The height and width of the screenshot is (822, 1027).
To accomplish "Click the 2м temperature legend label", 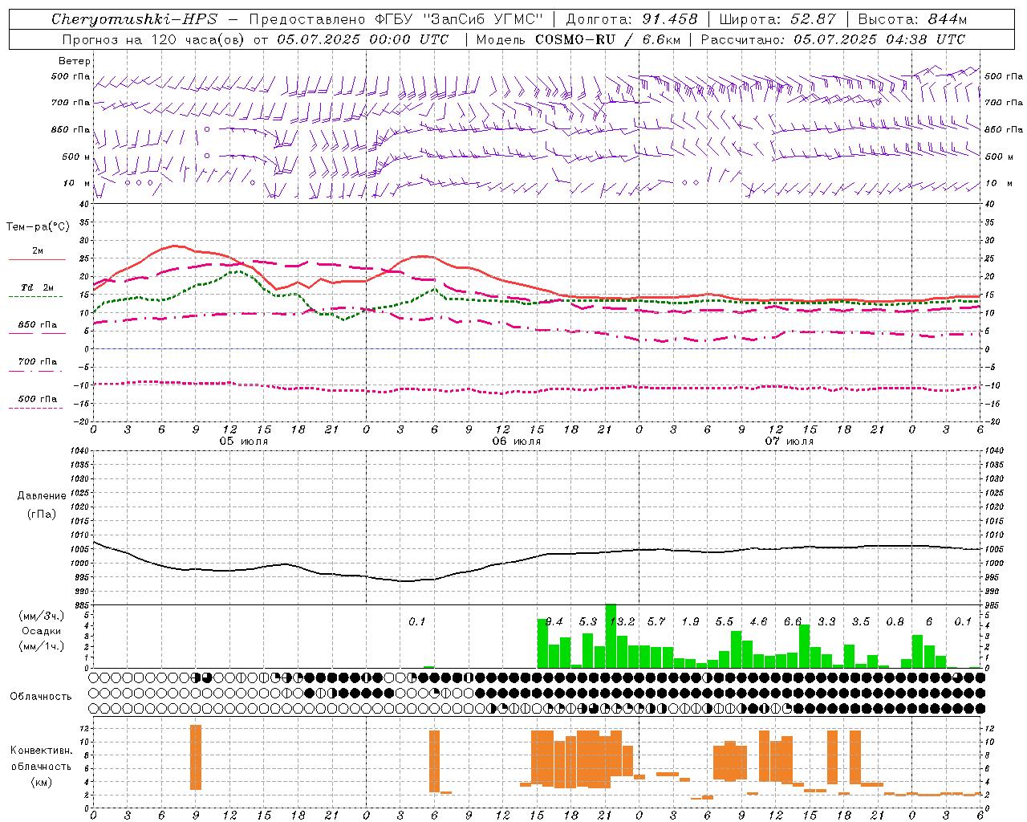I will click(38, 251).
